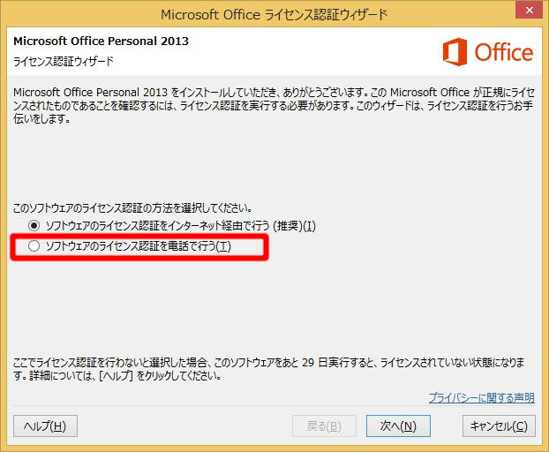Click the 29 日 remaining-days notice paragraph
This screenshot has width=549, height=452.
(269, 369)
